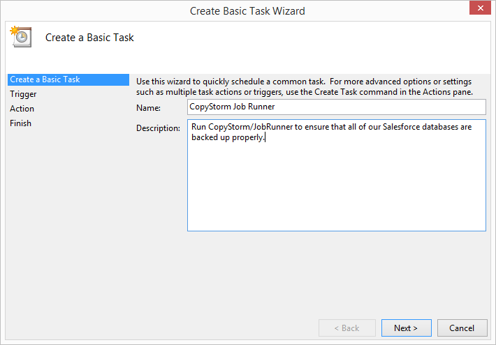Click the Task Scheduler clock icon

[21, 37]
